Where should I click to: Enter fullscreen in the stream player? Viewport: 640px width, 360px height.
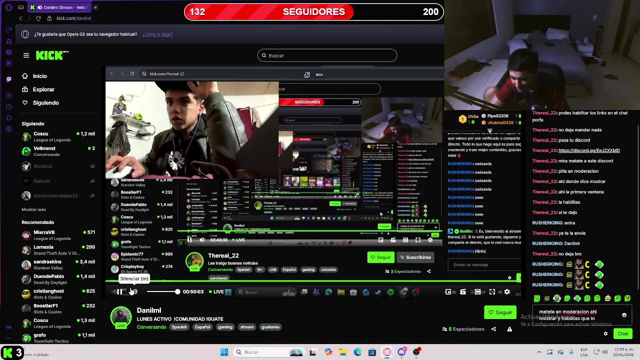492,292
